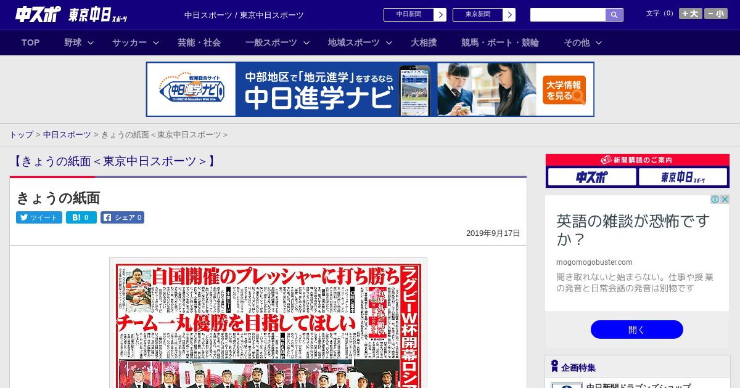740x388 pixels.
Task: Click the 東京中日スポーツ logo in header
Action: [x=98, y=15]
